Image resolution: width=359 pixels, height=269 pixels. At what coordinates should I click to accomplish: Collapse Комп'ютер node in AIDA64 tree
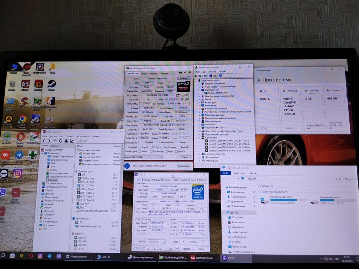coord(43,153)
